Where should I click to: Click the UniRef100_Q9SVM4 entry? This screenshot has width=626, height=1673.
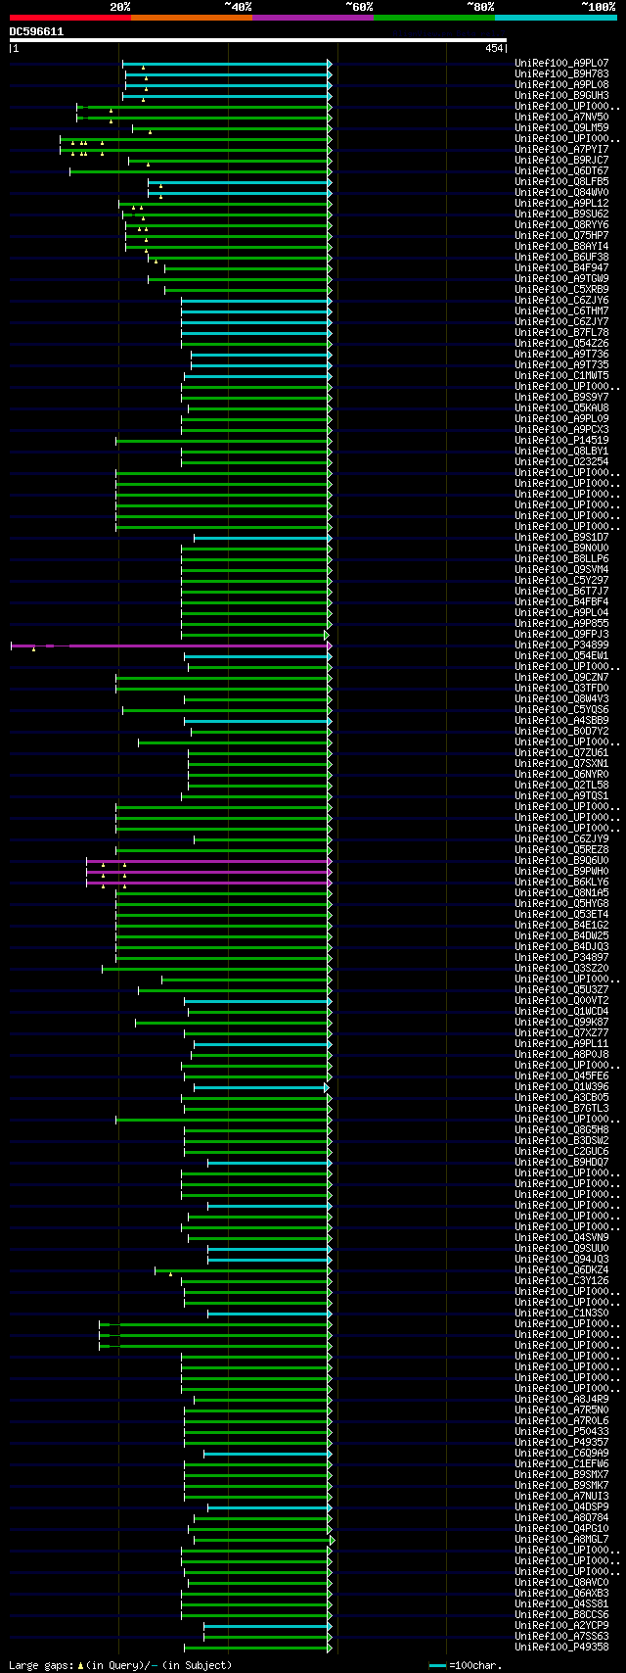(x=561, y=570)
